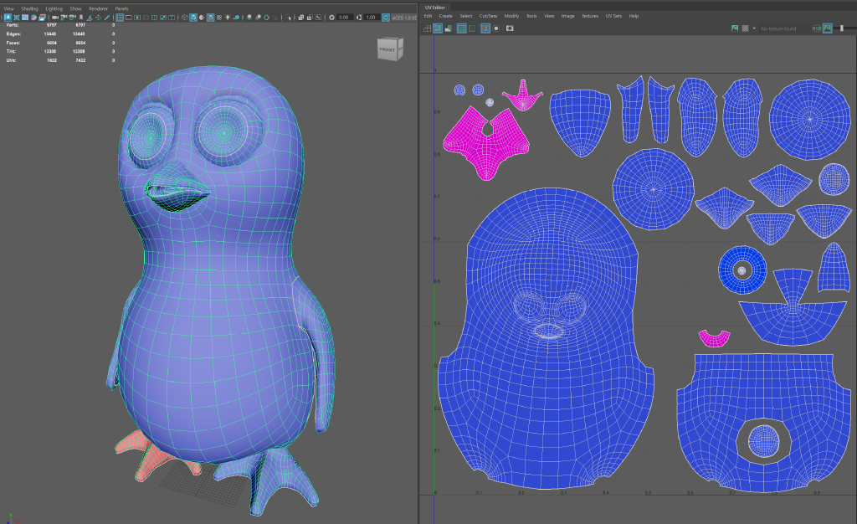This screenshot has height=524, width=857.
Task: Click the Use Default Material icon
Action: point(202,18)
